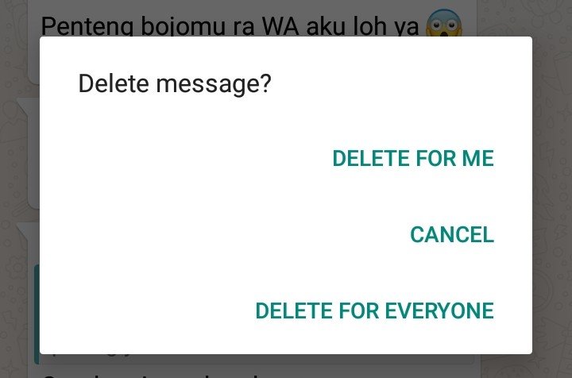
Task: Click the screaming face emoji in message
Action: tap(444, 22)
